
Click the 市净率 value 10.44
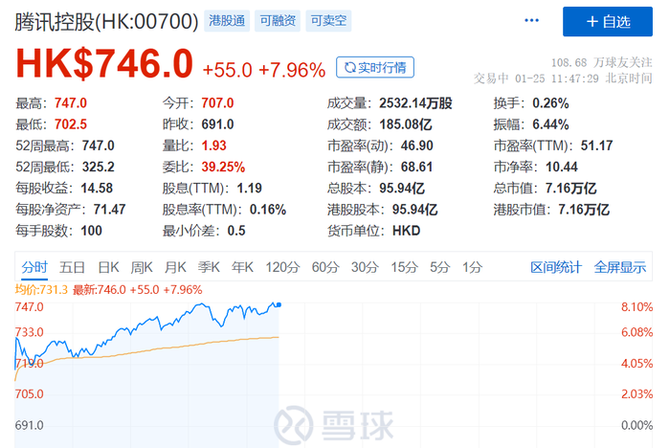coord(562,167)
